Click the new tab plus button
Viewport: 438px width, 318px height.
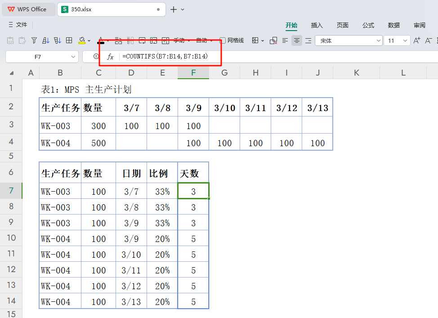click(174, 9)
